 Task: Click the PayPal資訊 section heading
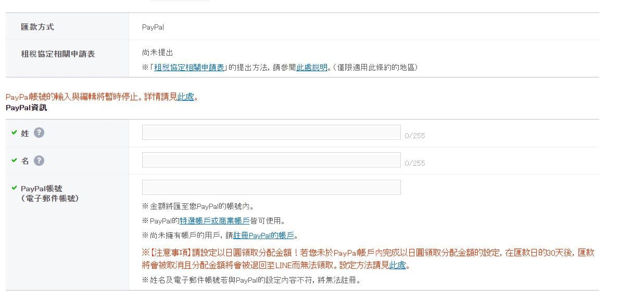click(27, 107)
